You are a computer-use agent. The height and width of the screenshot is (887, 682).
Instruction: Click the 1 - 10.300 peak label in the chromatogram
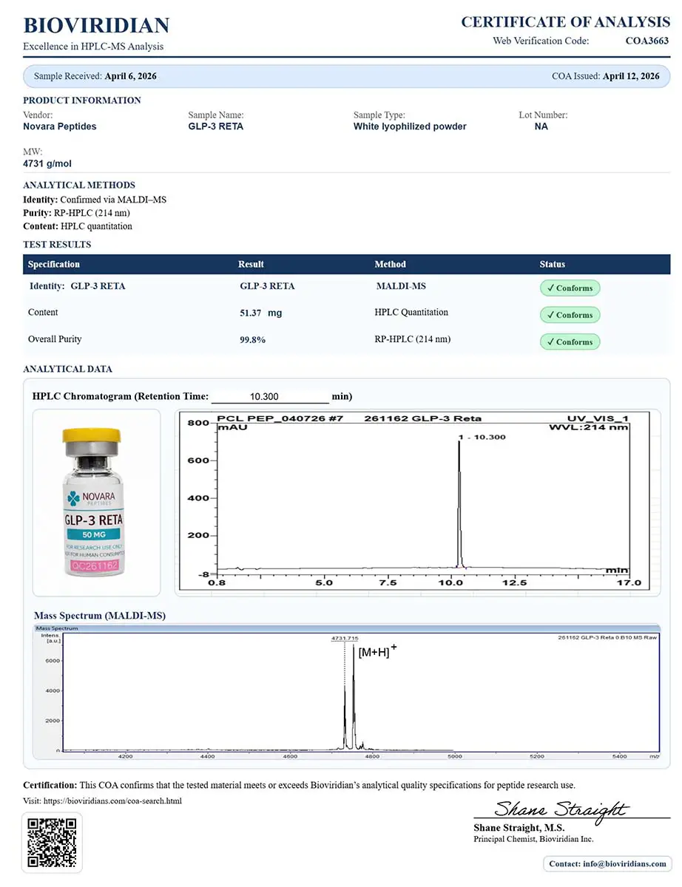coord(482,437)
